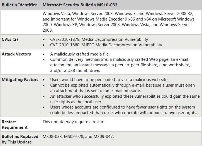
Task: Click the Mitigating Factors row label
Action: [x=20, y=80]
